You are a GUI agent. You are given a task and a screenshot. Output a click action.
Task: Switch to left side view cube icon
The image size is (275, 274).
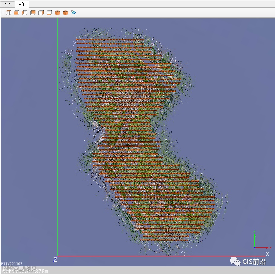pos(24,13)
